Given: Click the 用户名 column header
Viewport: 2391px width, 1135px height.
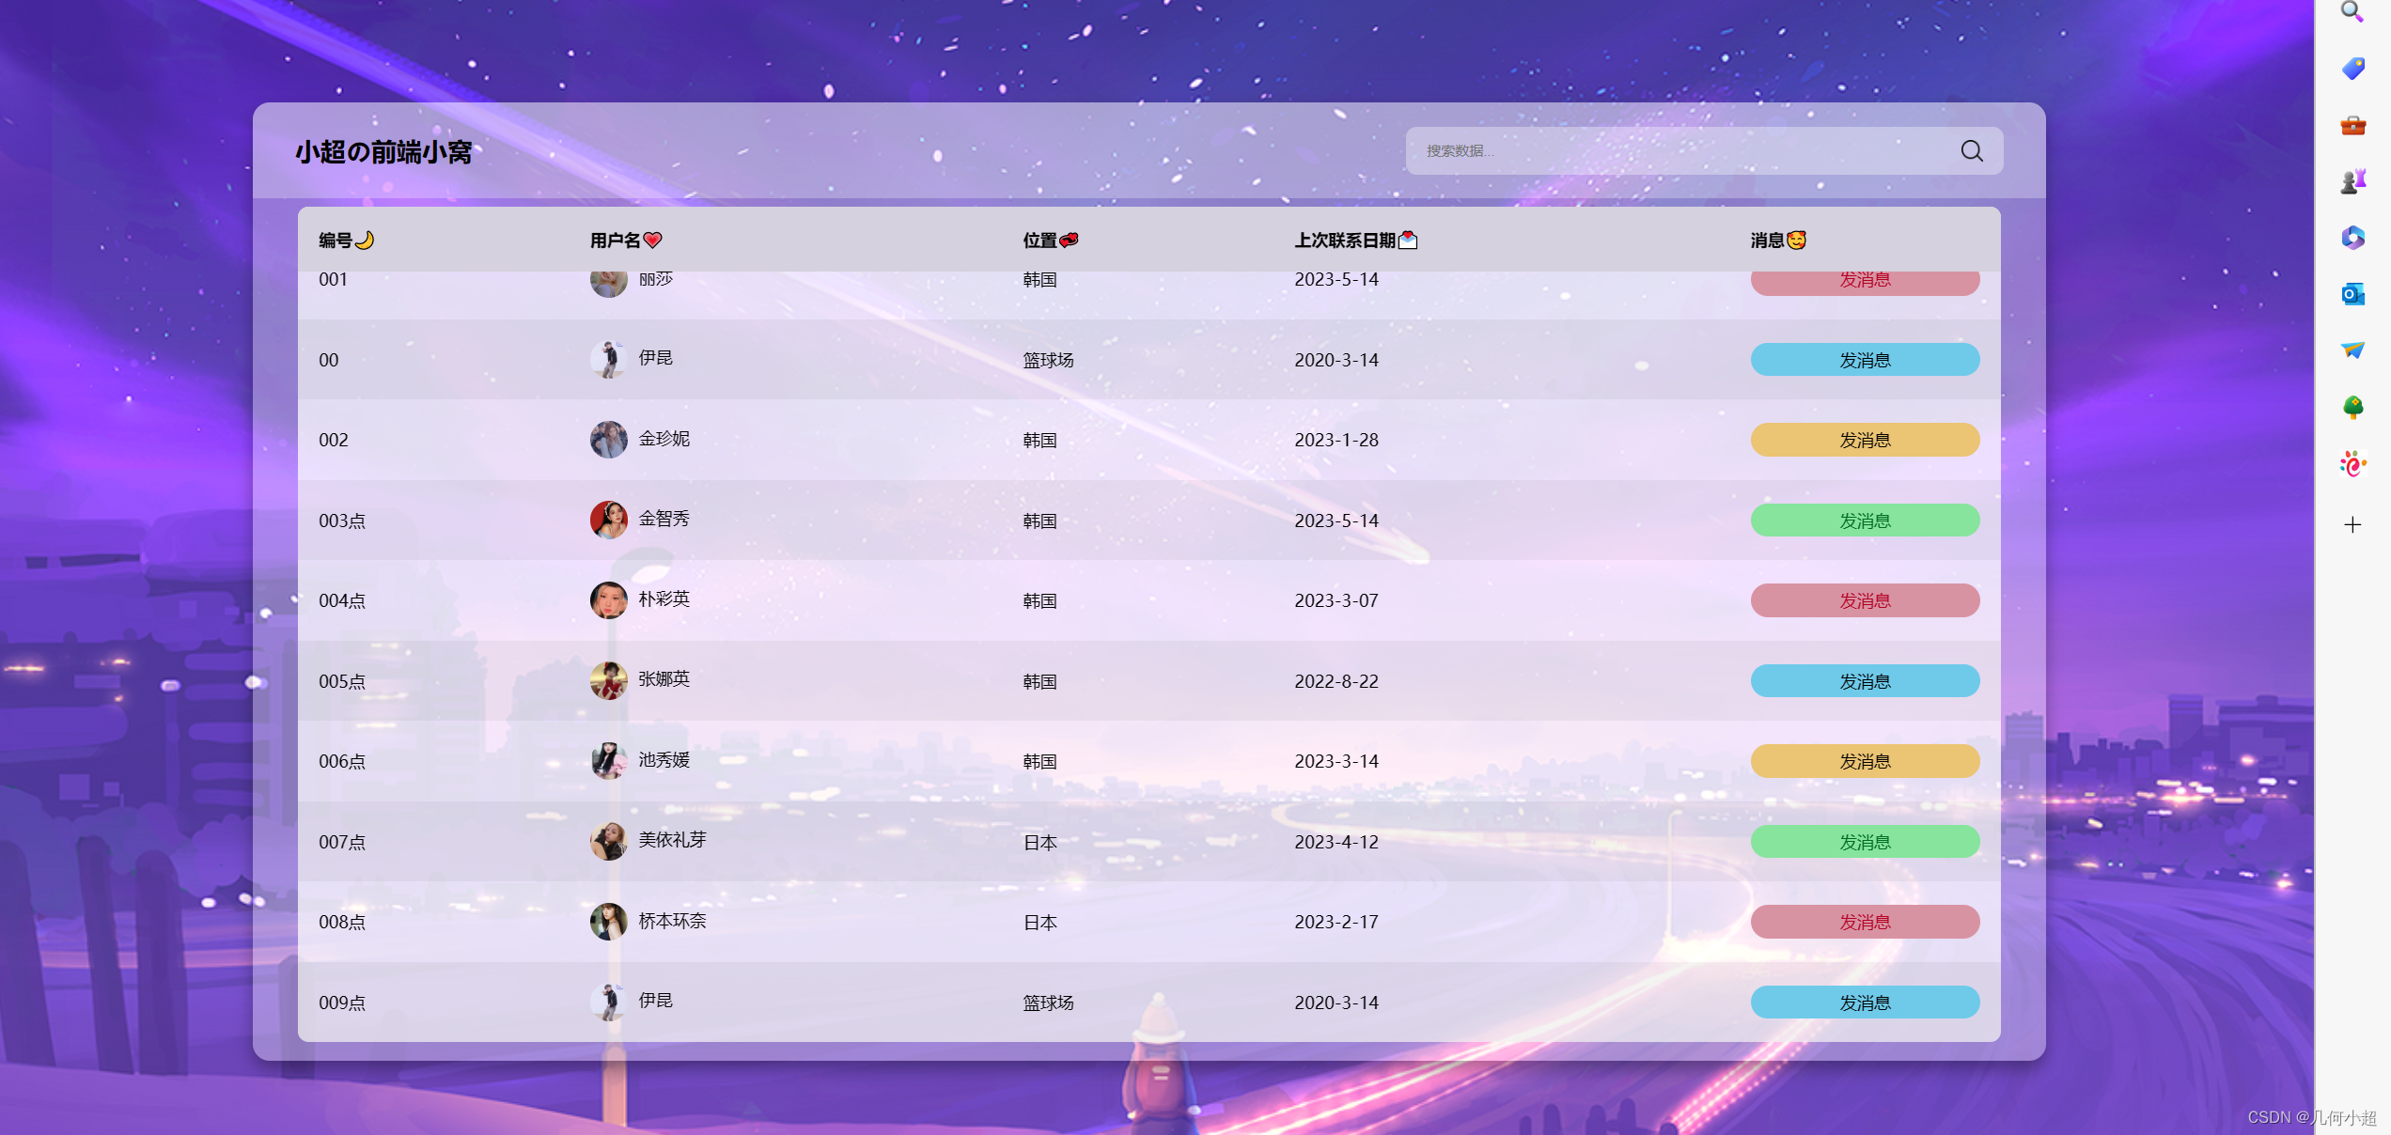Looking at the screenshot, I should coord(626,241).
